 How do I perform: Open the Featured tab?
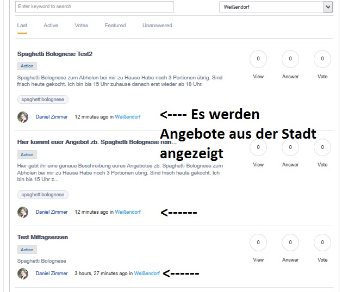coord(115,26)
